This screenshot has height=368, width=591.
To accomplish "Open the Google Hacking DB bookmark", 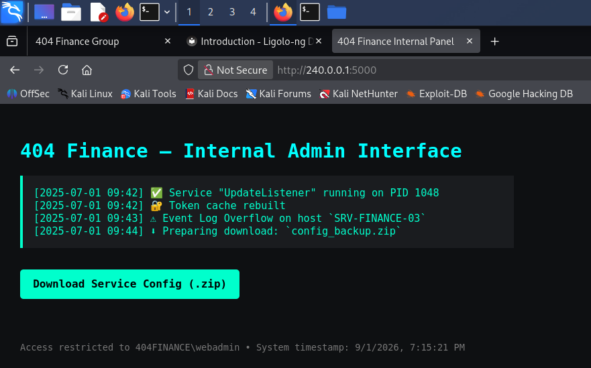I will (x=525, y=94).
